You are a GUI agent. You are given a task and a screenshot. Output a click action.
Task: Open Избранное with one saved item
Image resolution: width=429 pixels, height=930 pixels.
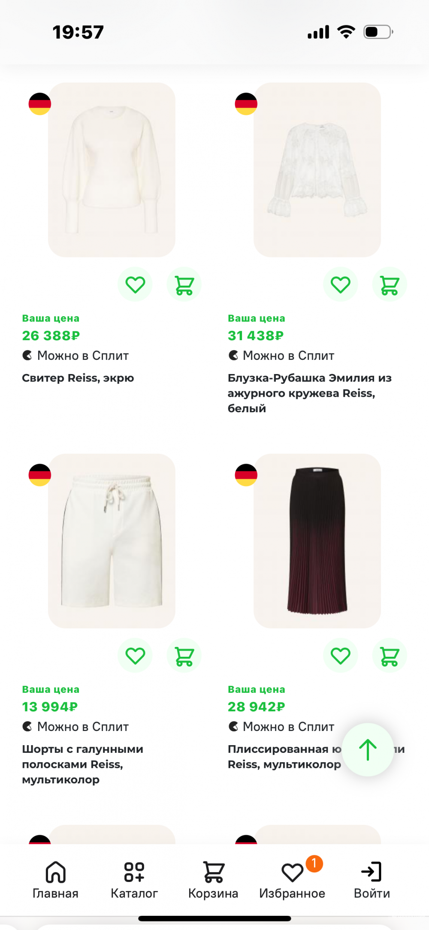point(292,880)
